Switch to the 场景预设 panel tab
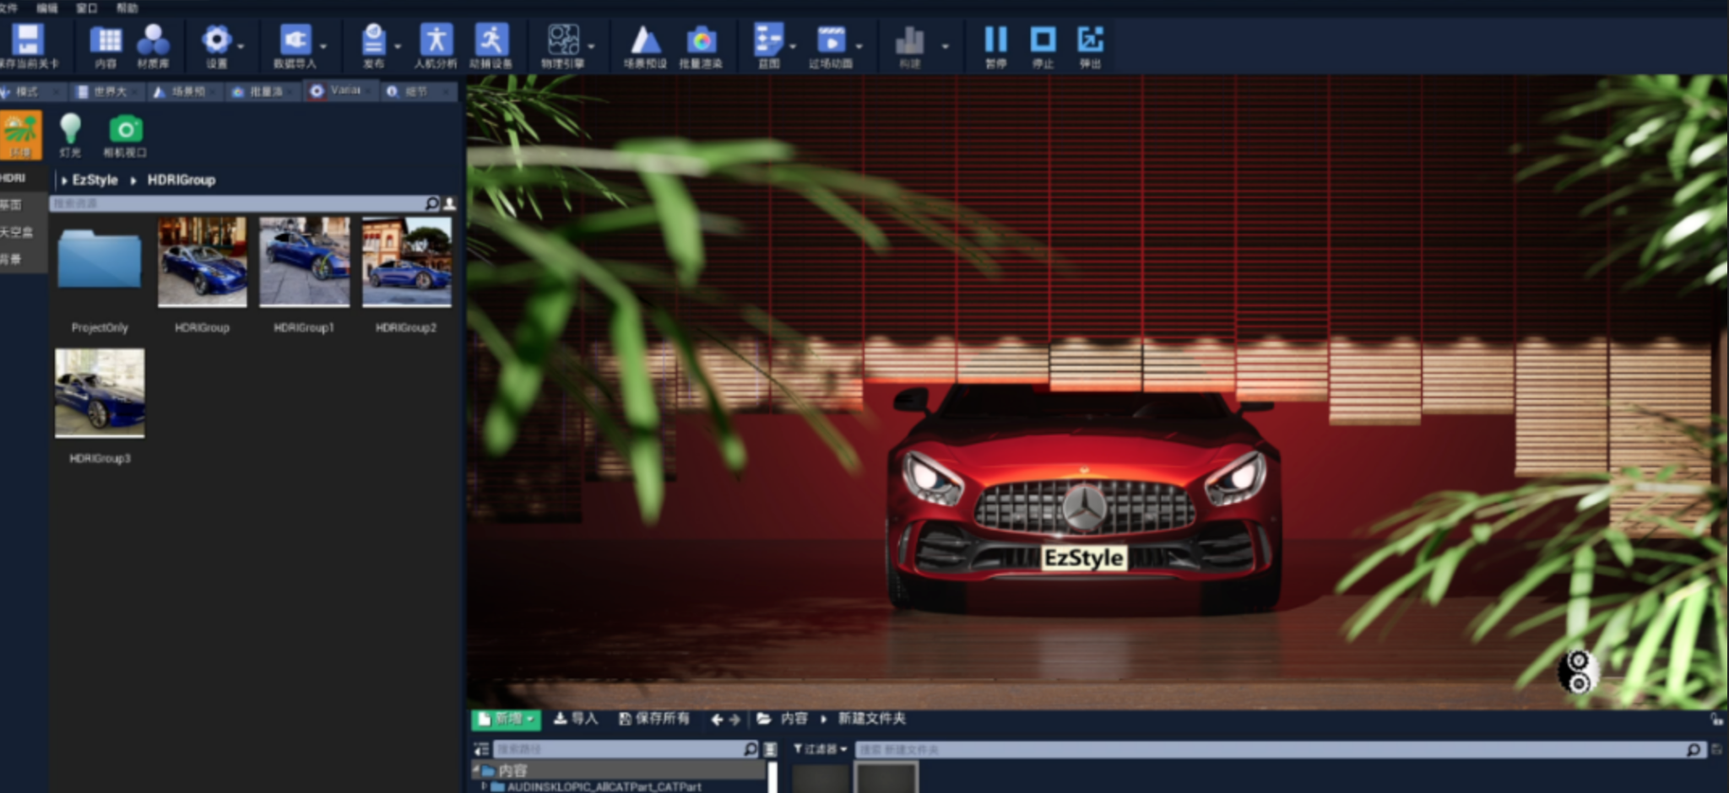This screenshot has width=1729, height=793. (x=187, y=91)
